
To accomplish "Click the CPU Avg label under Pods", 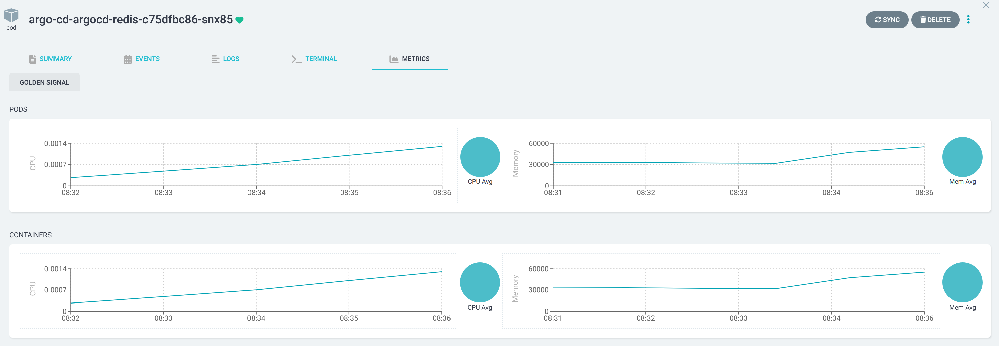I will point(480,182).
